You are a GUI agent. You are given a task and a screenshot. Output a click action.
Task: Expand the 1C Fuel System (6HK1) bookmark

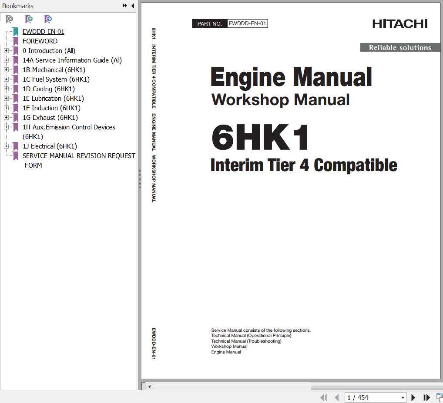[6, 79]
